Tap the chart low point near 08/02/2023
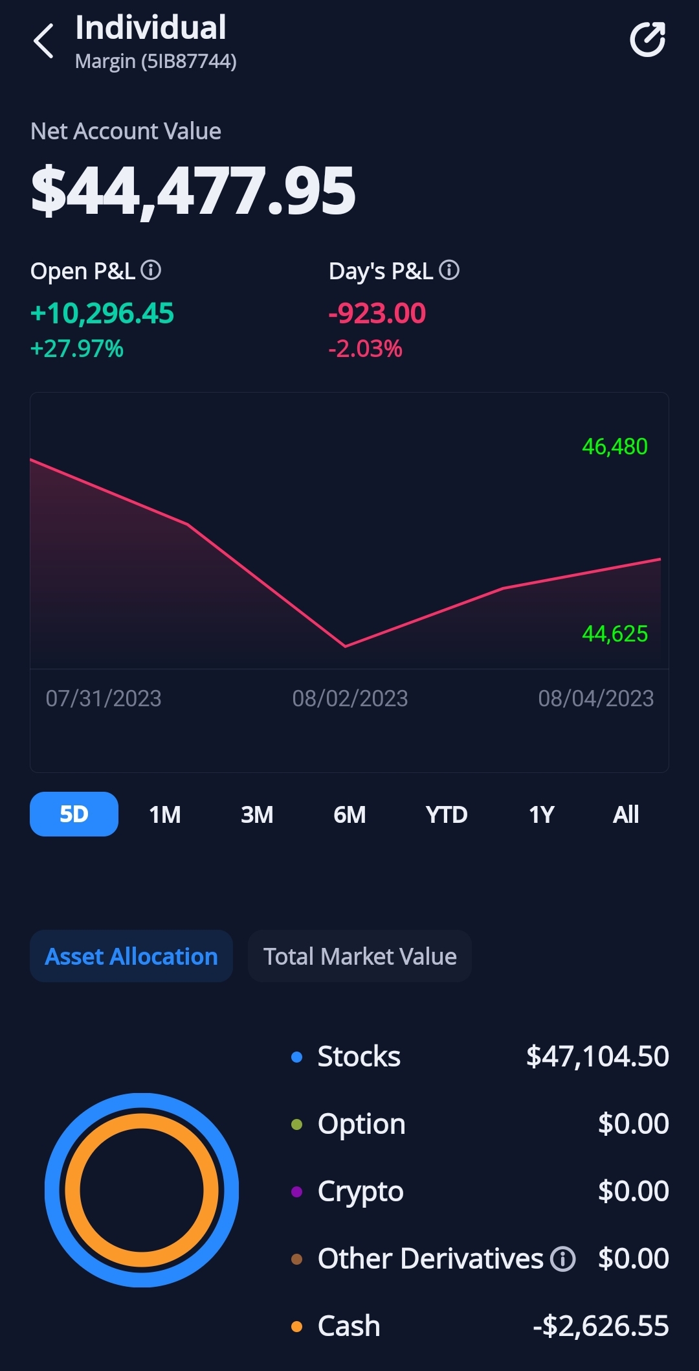This screenshot has width=699, height=1371. pyautogui.click(x=346, y=646)
